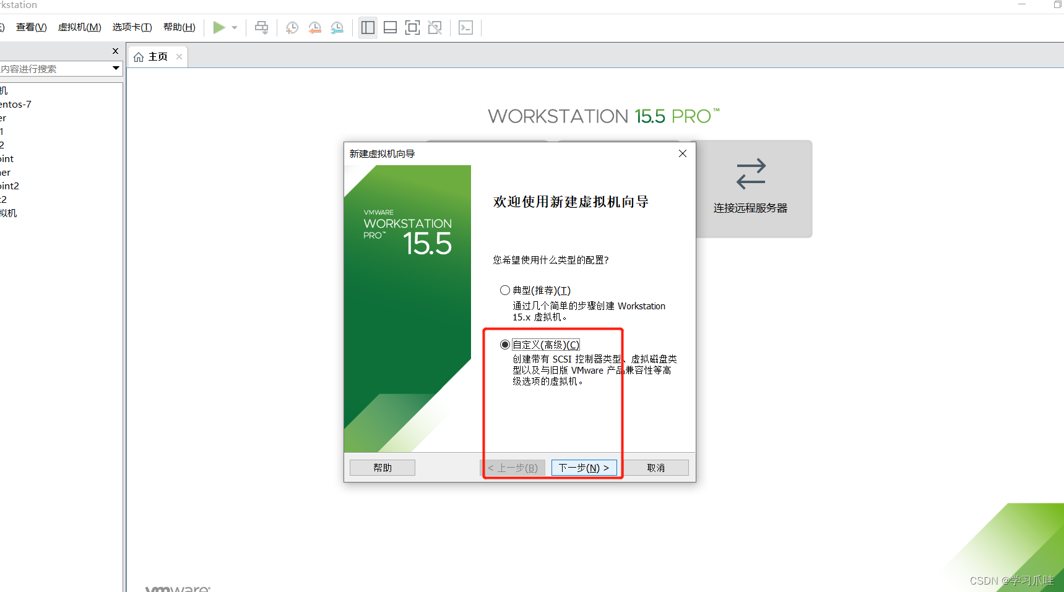Viewport: 1064px width, 592px height.
Task: Click the library search input field
Action: 54,69
